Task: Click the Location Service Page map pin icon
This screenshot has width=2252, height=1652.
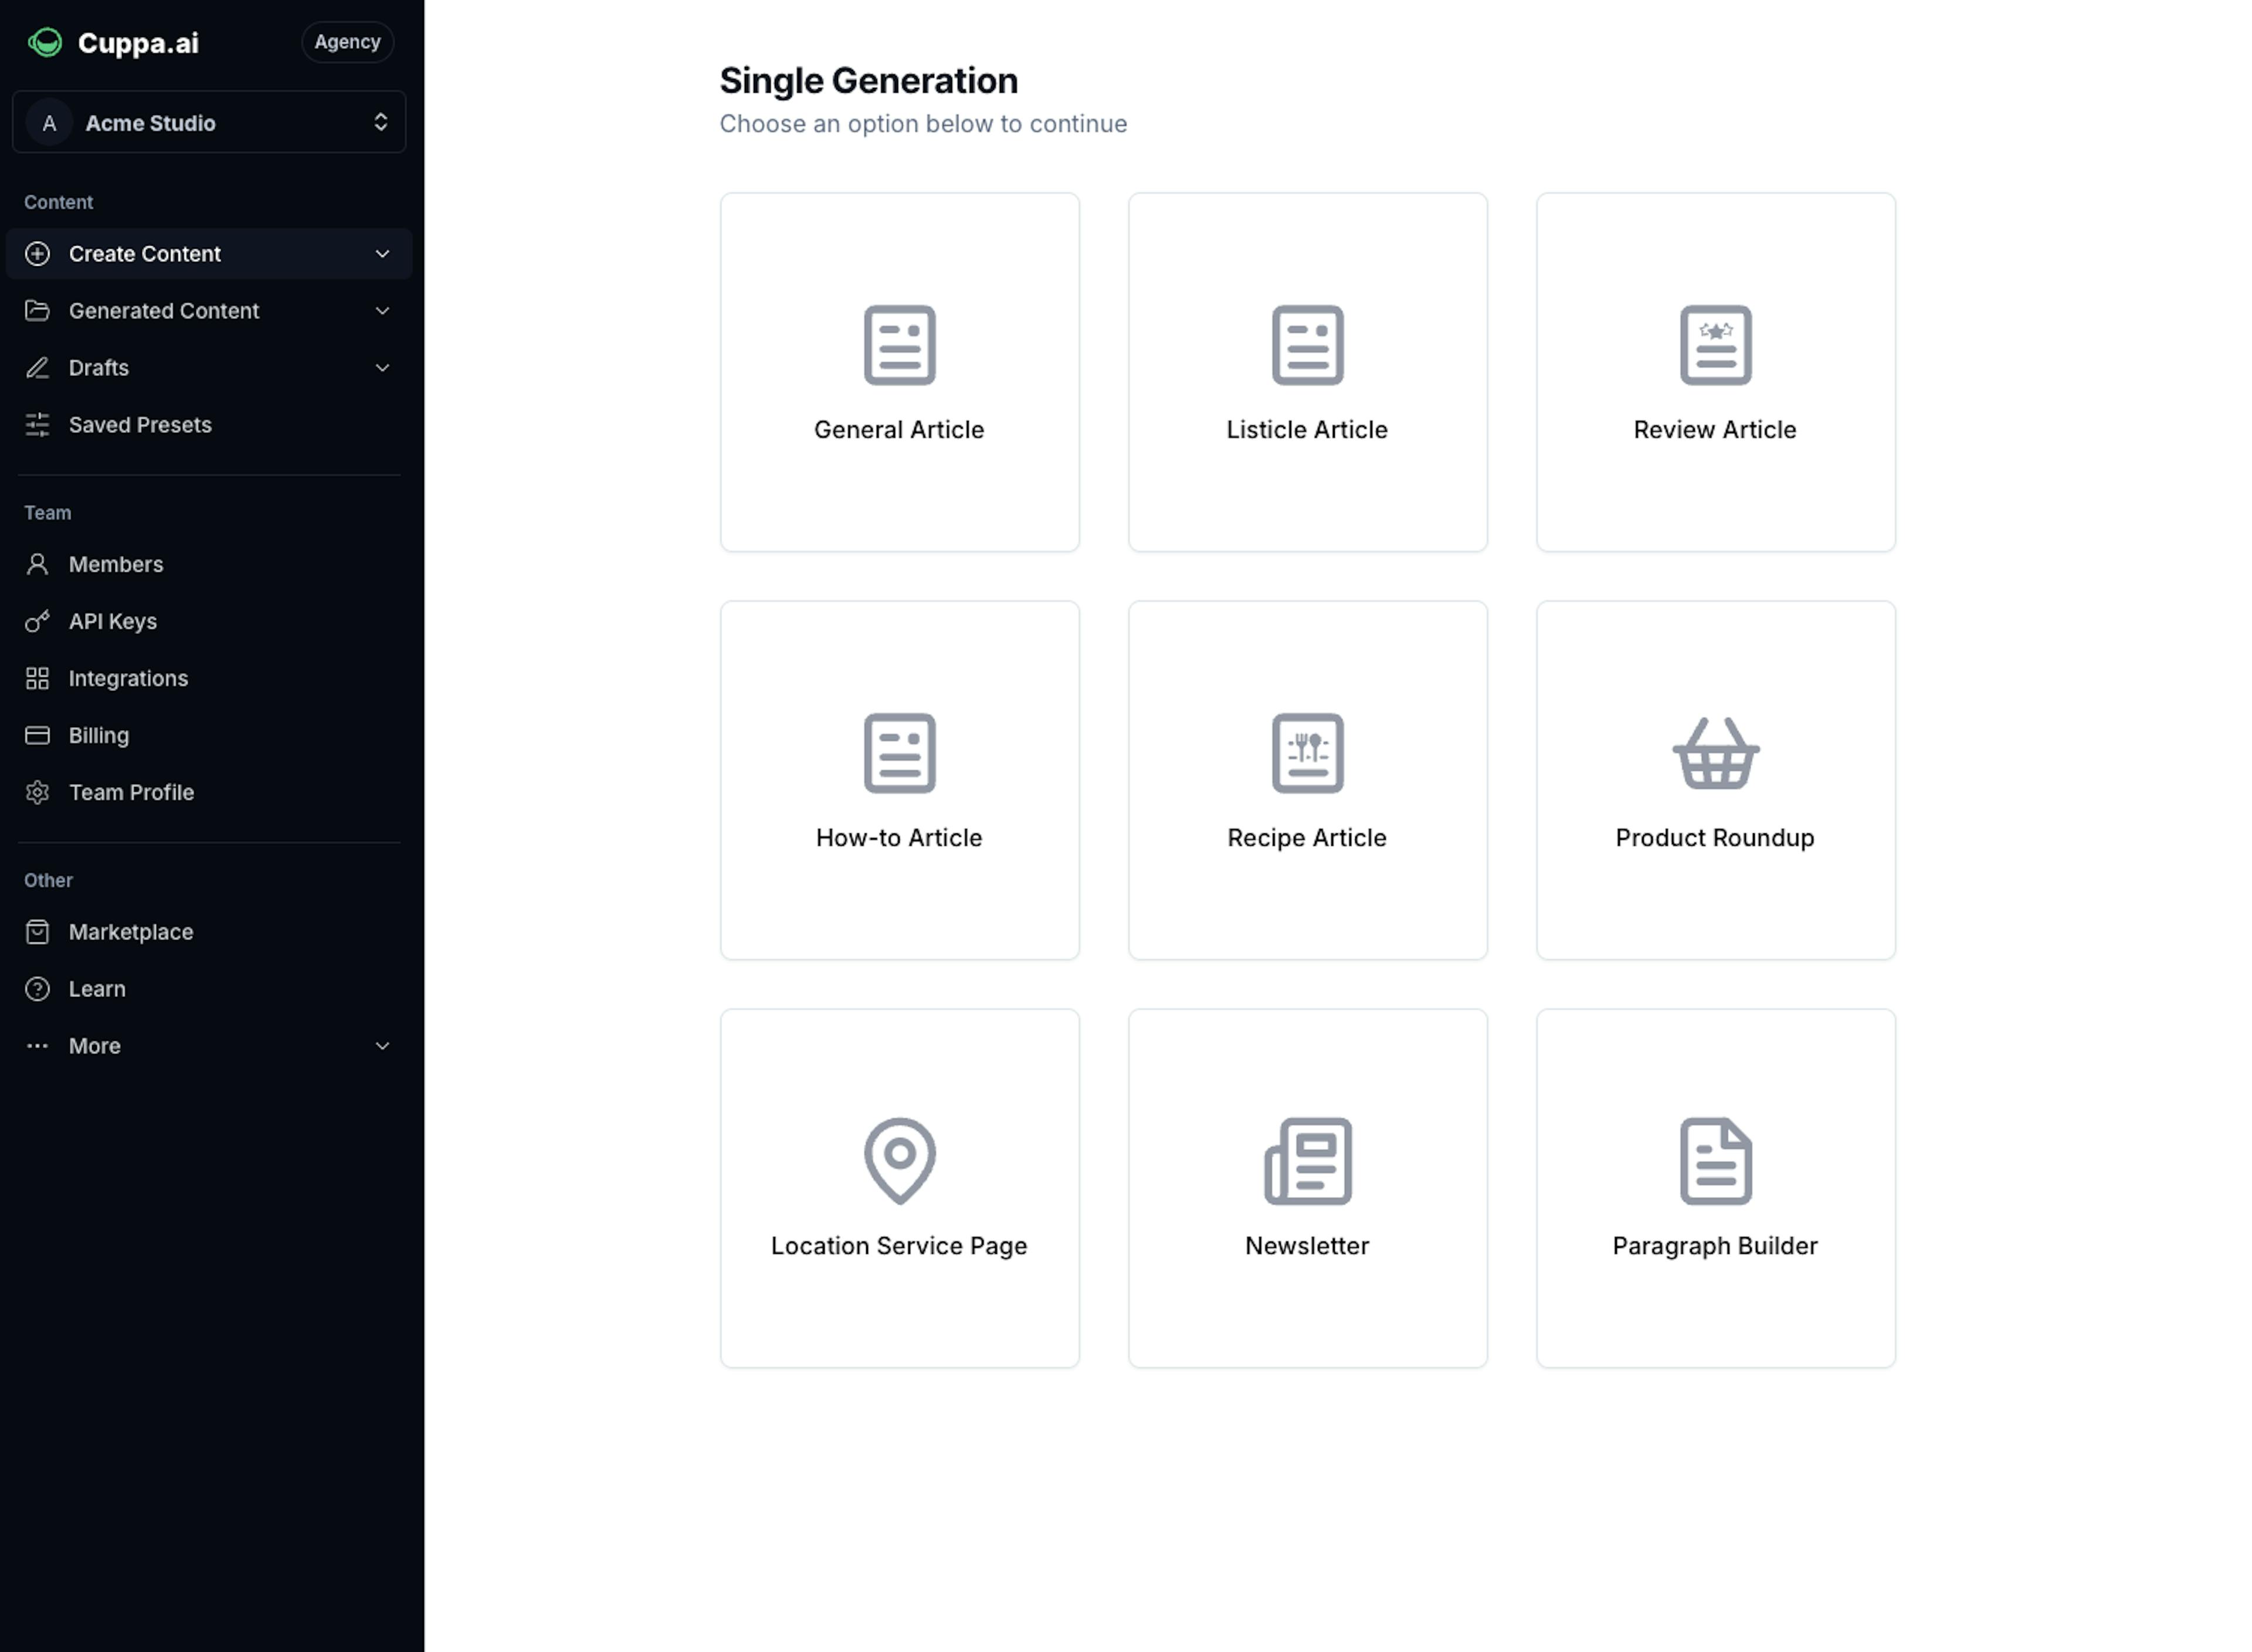Action: point(899,1161)
